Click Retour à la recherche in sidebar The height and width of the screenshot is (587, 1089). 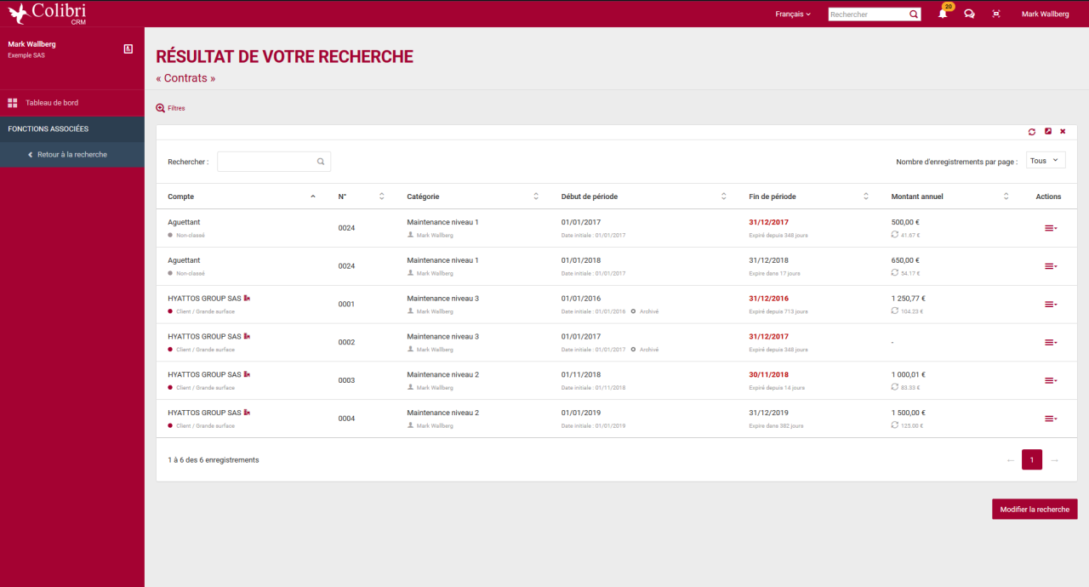click(x=72, y=155)
